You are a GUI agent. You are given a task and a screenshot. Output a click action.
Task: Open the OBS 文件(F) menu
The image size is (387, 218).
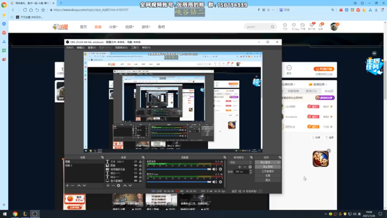(70, 47)
